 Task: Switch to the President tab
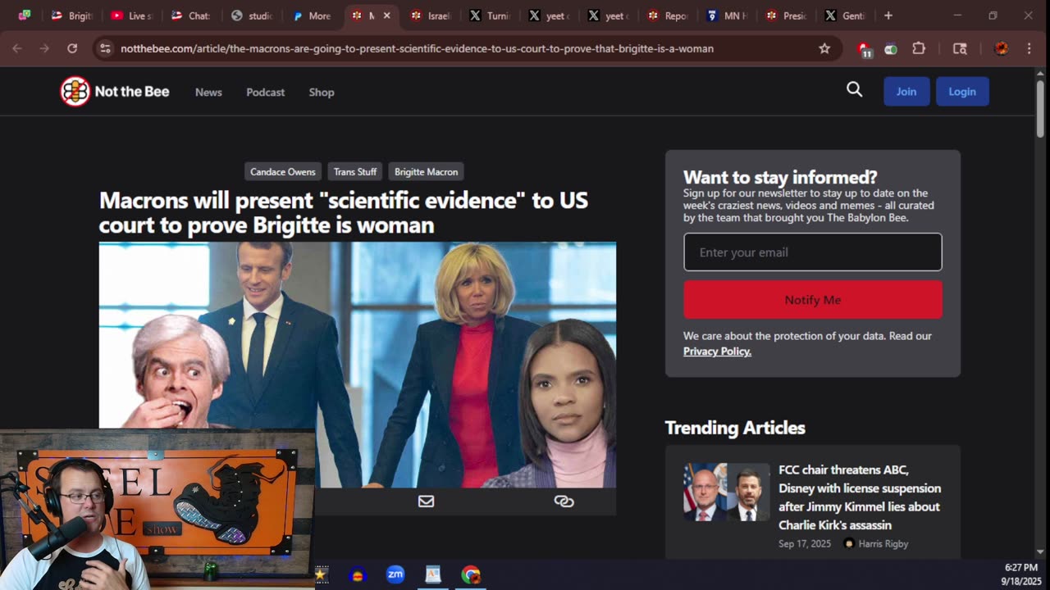coord(787,16)
